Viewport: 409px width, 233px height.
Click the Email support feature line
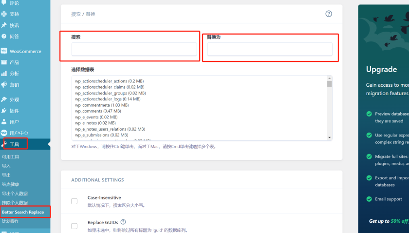pyautogui.click(x=389, y=199)
